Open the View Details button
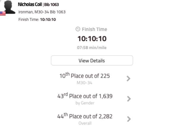 click(92, 61)
